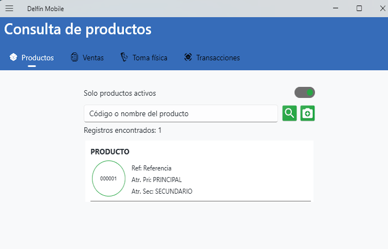
Task: Click the Ventas receipt icon
Action: [x=74, y=57]
